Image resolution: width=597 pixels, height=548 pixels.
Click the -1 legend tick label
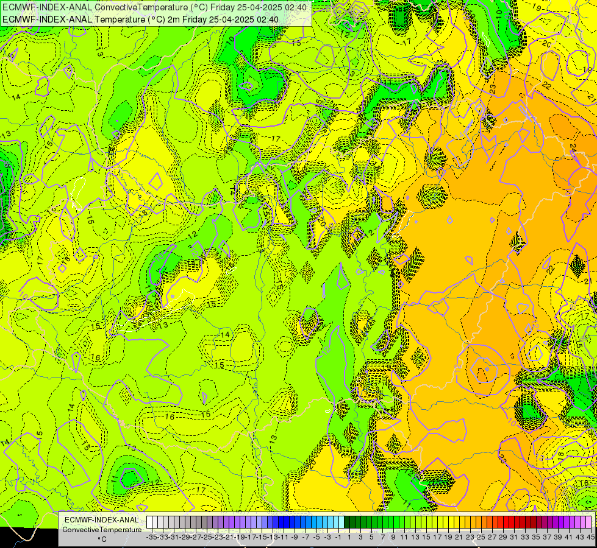click(338, 537)
